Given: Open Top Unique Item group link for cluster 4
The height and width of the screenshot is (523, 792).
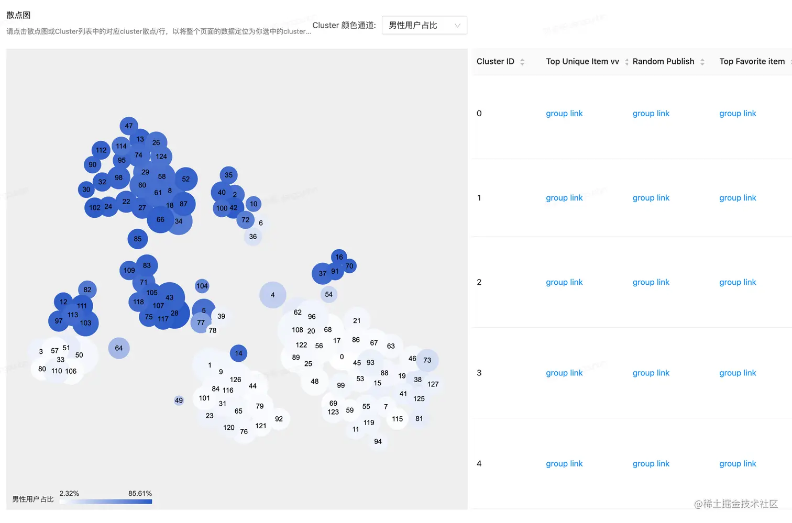Looking at the screenshot, I should [564, 464].
